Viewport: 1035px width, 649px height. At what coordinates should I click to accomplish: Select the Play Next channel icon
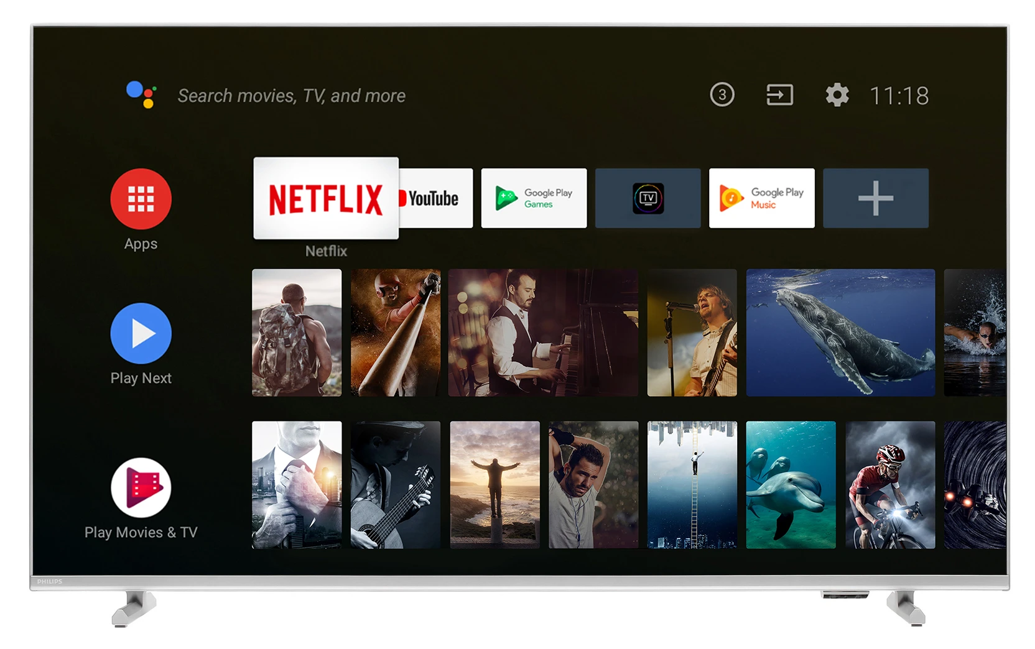[141, 333]
